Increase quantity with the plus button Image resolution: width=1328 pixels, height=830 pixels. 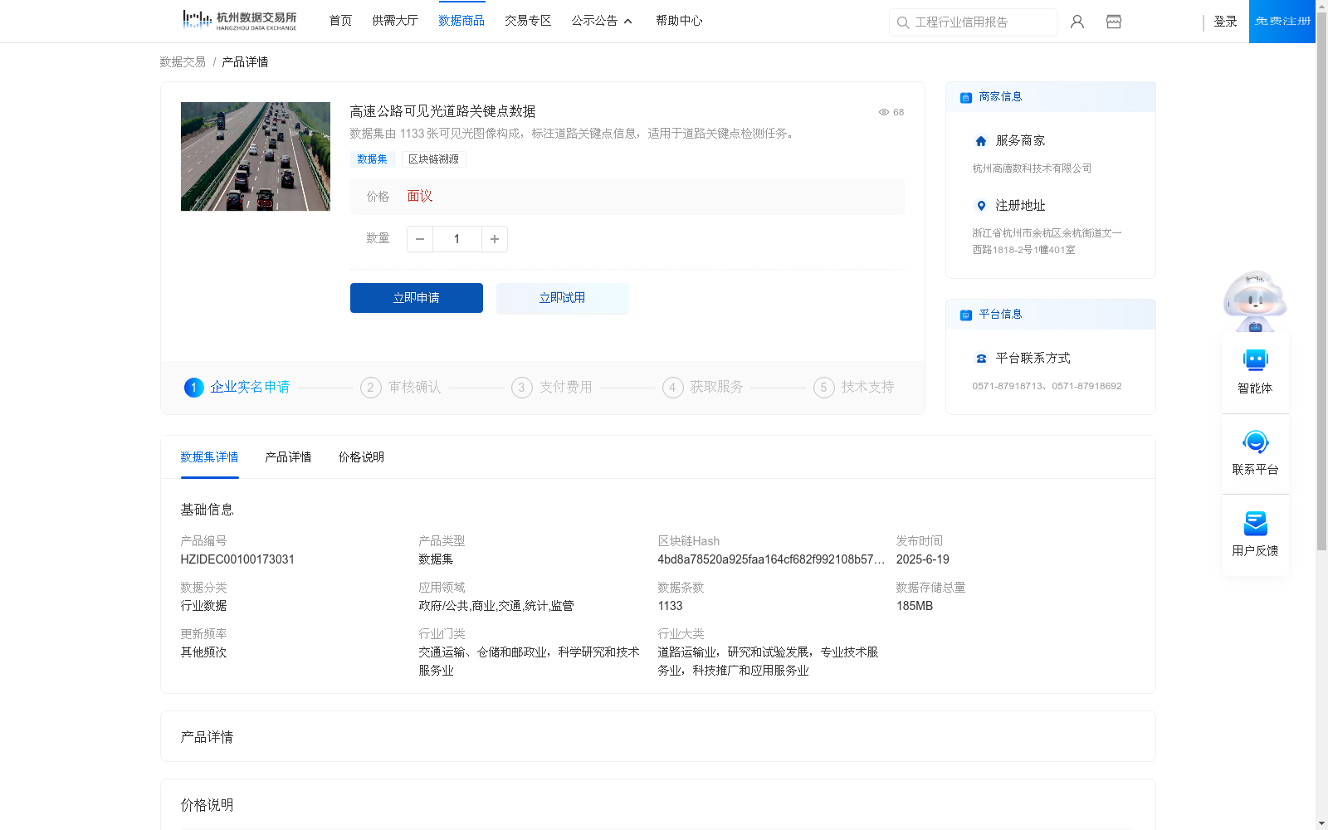(x=495, y=239)
